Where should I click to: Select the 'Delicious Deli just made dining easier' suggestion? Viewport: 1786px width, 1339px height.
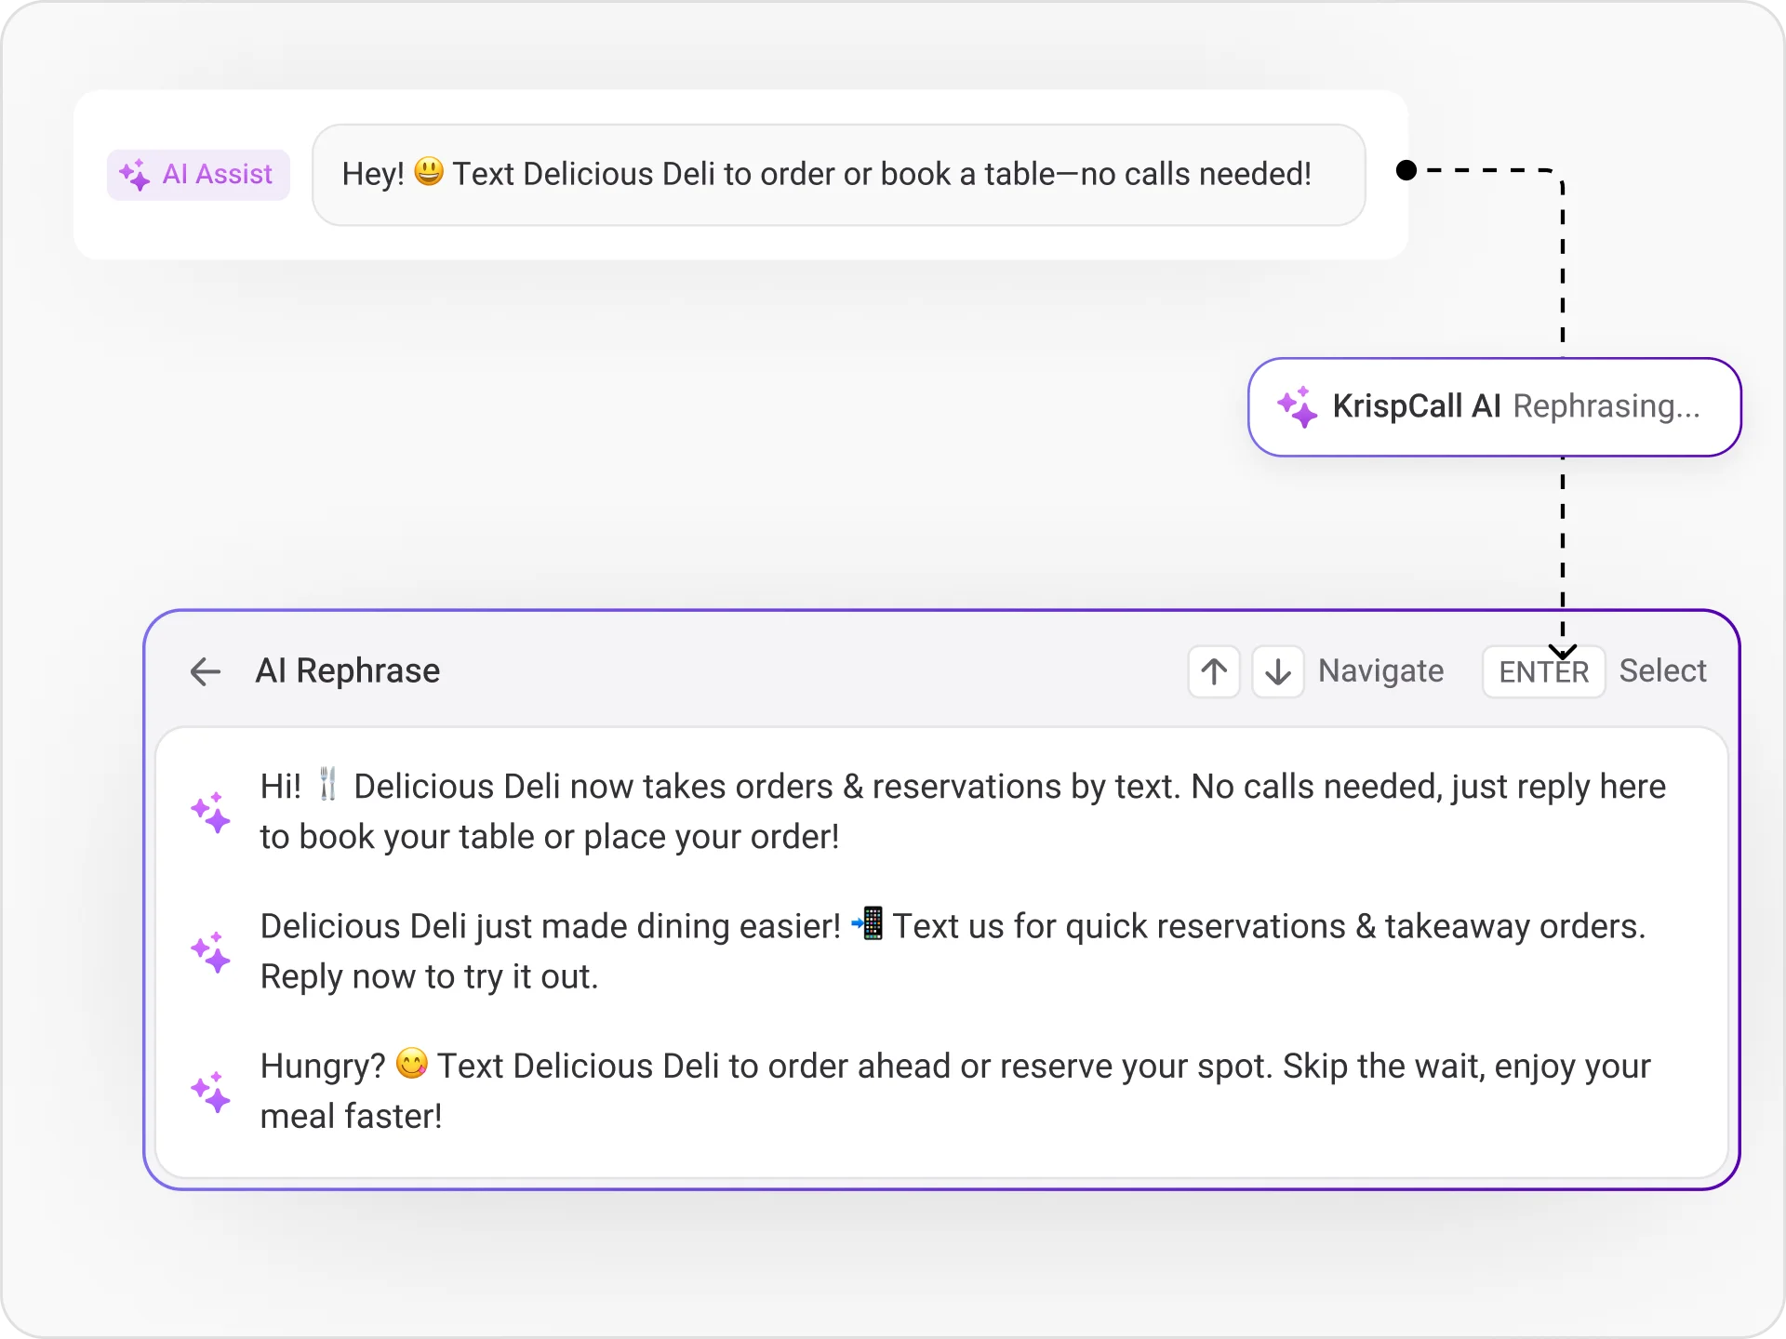coord(941,951)
